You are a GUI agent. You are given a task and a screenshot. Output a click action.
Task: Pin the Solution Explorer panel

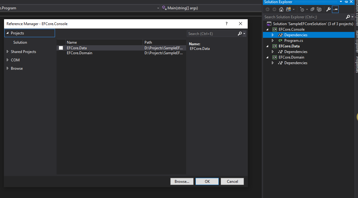(x=346, y=2)
